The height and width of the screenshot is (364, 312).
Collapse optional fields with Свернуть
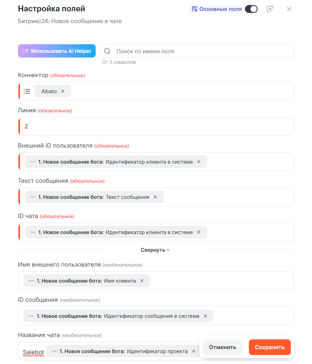point(155,250)
